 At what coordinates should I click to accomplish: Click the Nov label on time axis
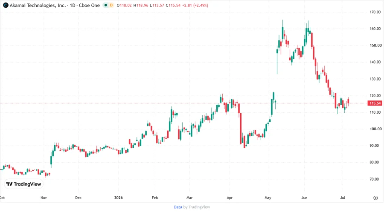(44, 198)
